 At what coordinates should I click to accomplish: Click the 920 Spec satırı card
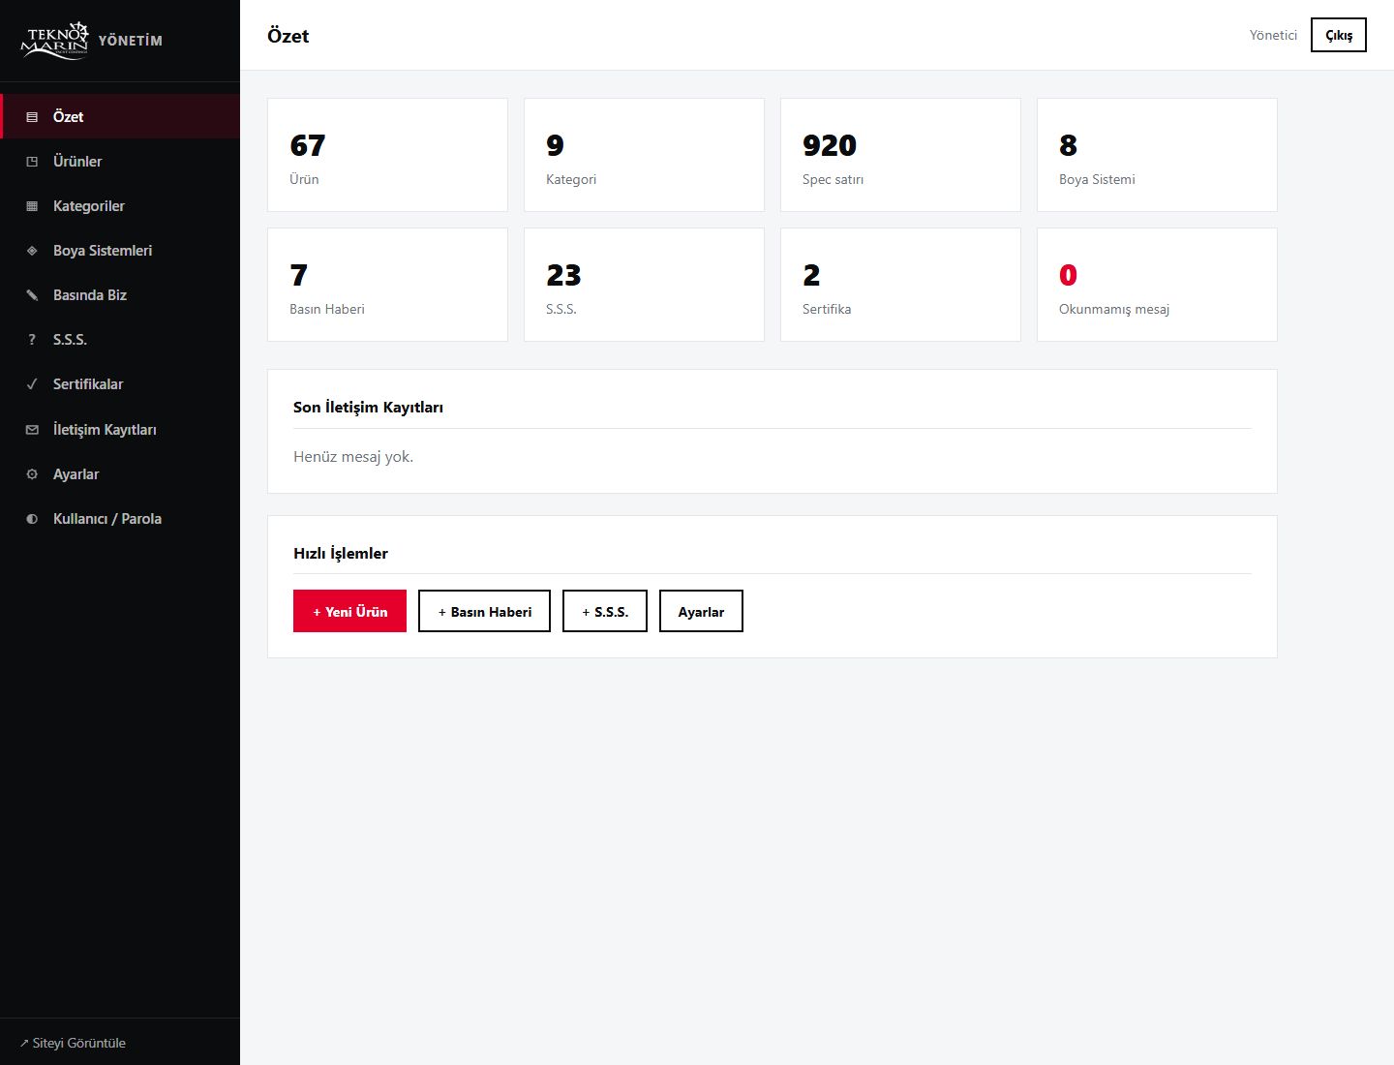coord(900,155)
